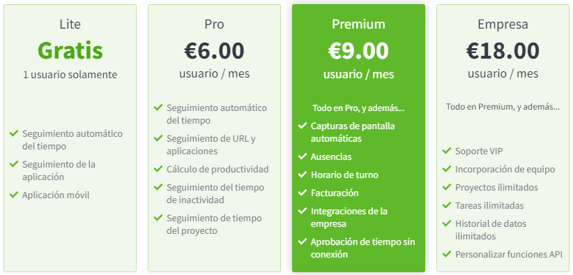Image resolution: width=573 pixels, height=275 pixels.
Task: Click the €18.00 Empresa price
Action: [503, 50]
